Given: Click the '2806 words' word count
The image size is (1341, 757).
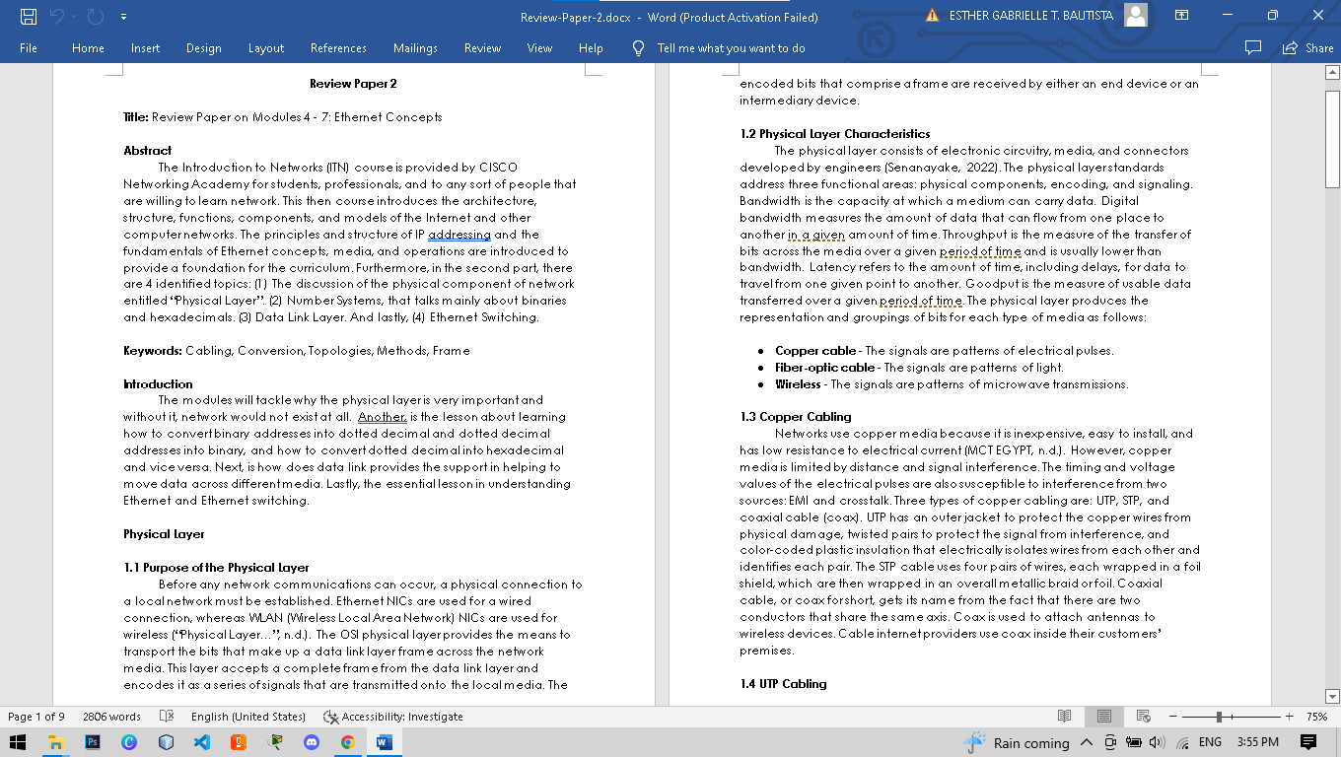Looking at the screenshot, I should (x=111, y=717).
